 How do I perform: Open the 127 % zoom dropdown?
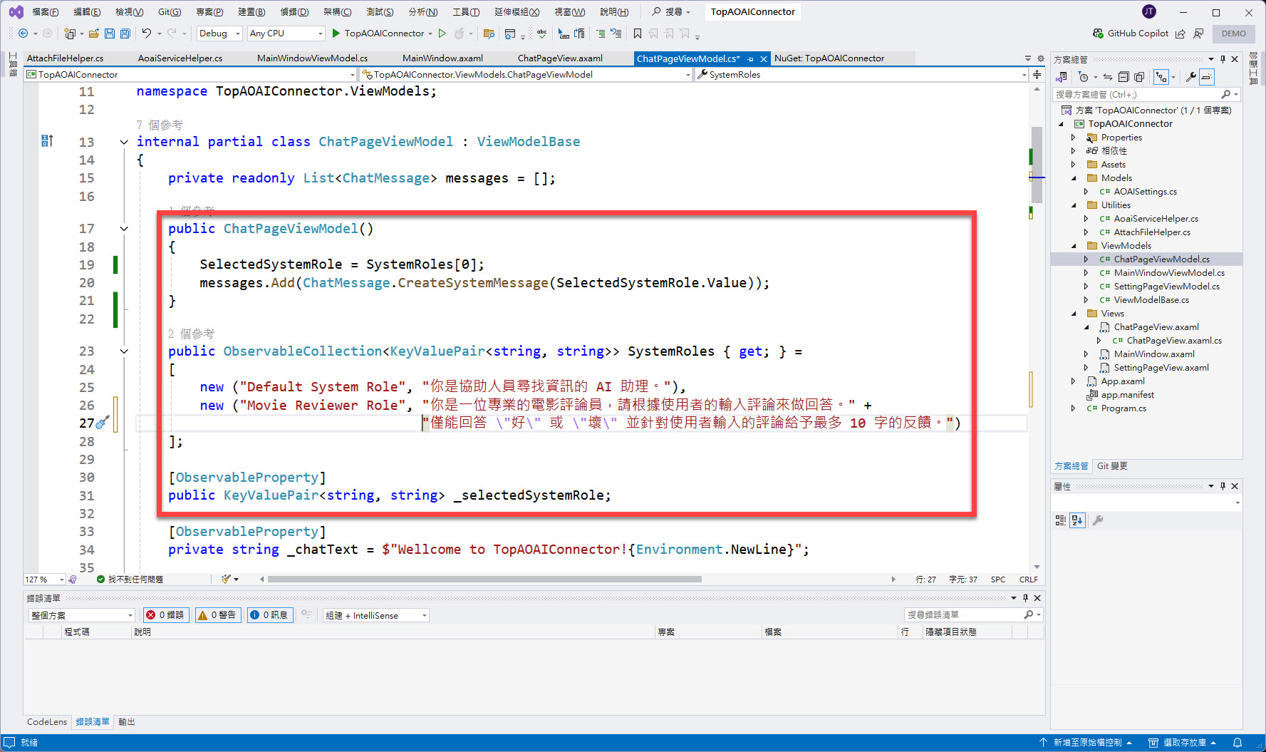coord(44,580)
